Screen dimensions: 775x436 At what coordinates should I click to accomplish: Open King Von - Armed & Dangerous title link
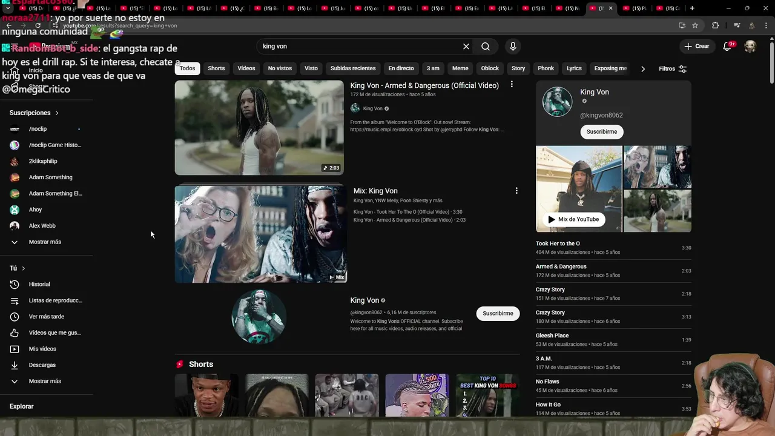[424, 85]
